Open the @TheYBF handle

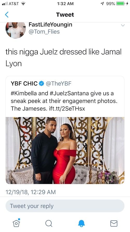[59, 84]
